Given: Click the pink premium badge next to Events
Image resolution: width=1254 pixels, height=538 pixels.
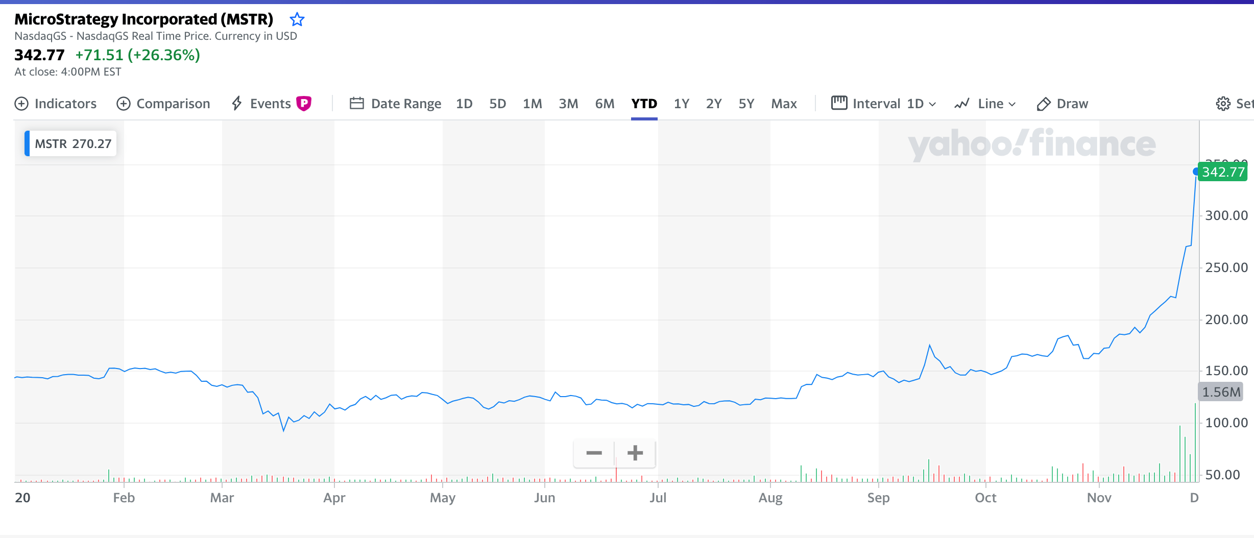Looking at the screenshot, I should (x=304, y=104).
